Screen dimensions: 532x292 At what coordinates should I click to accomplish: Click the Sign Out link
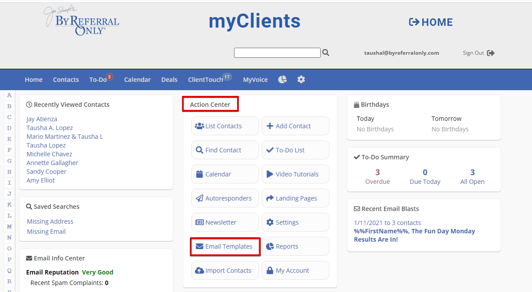[x=473, y=53]
